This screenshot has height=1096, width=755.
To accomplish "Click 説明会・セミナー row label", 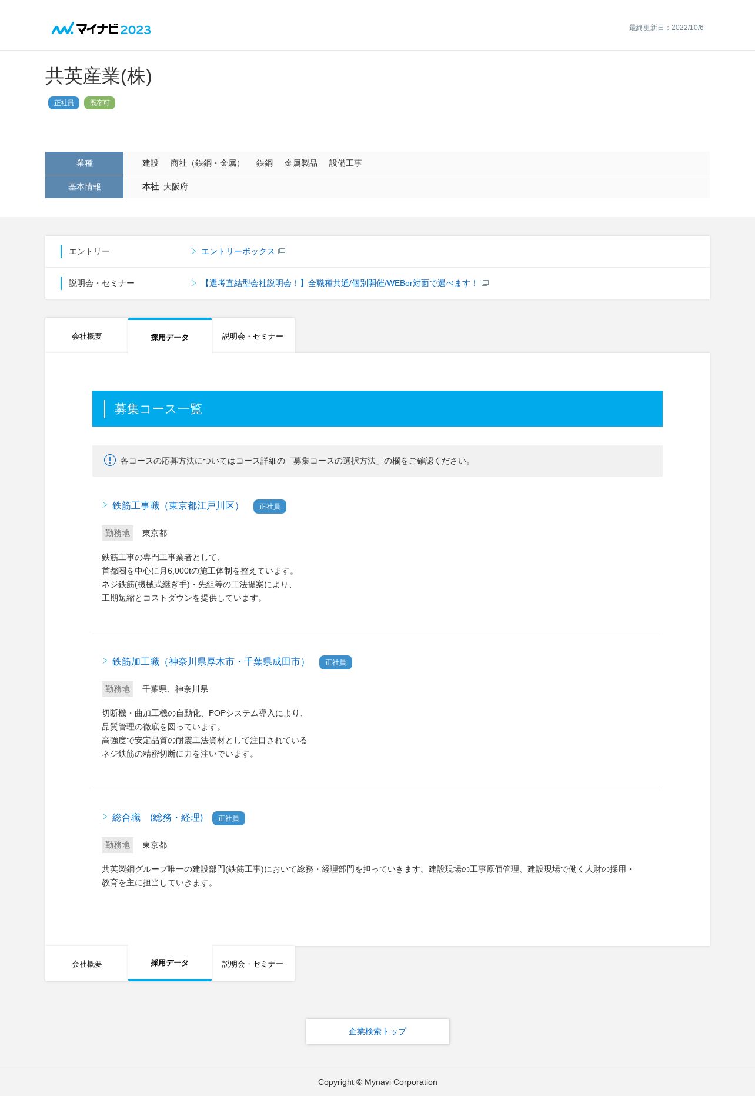I will coord(102,283).
